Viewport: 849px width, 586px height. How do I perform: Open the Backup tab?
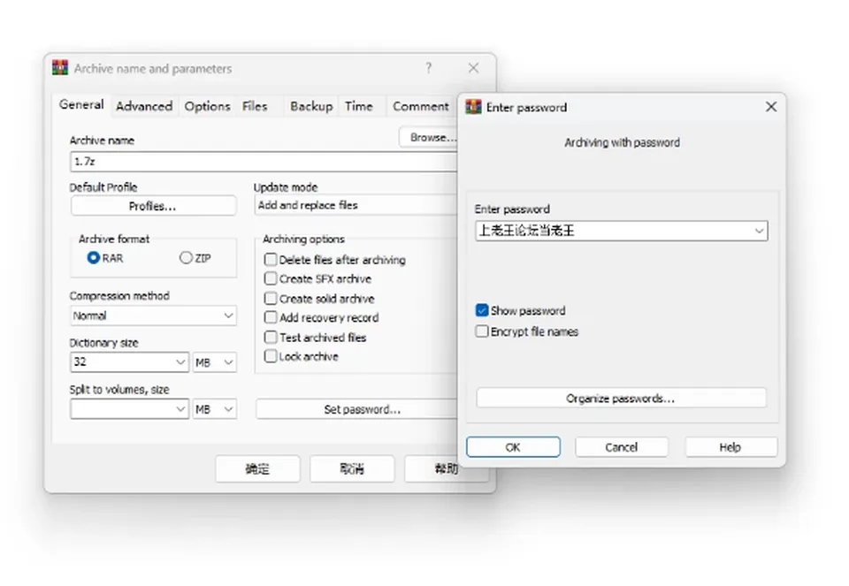coord(311,106)
